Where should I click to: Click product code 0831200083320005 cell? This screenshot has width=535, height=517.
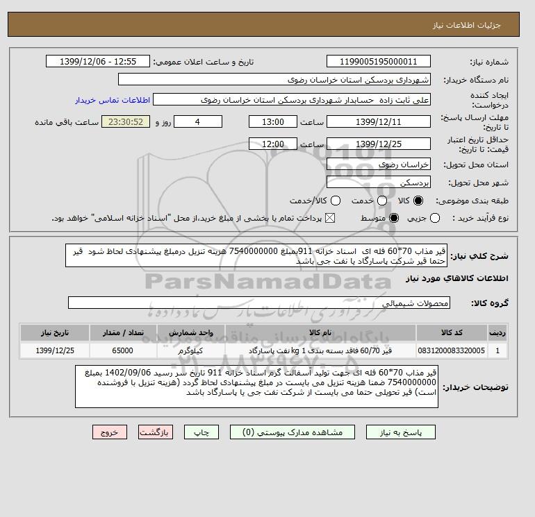tap(452, 350)
